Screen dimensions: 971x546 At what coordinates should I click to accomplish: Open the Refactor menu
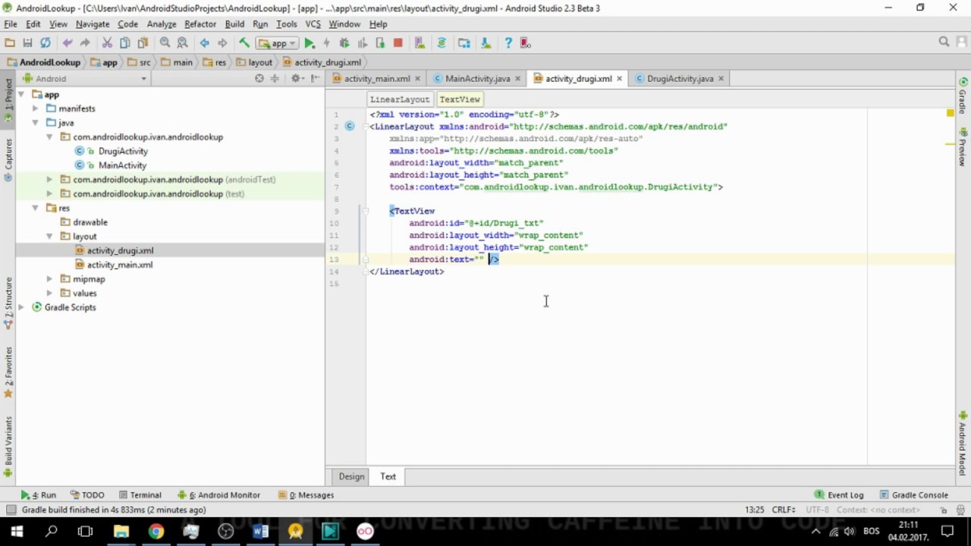[200, 24]
